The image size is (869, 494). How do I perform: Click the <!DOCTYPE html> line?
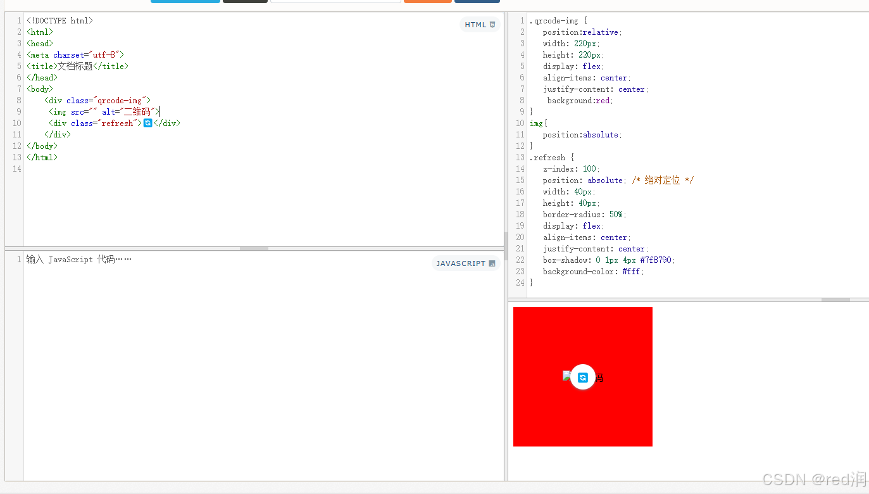(x=60, y=21)
